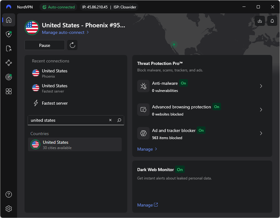The image size is (280, 218).
Task: Click the download icon in the header
Action: pyautogui.click(x=260, y=21)
